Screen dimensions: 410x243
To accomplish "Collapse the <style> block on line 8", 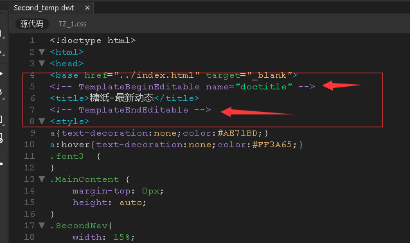I will [42, 121].
